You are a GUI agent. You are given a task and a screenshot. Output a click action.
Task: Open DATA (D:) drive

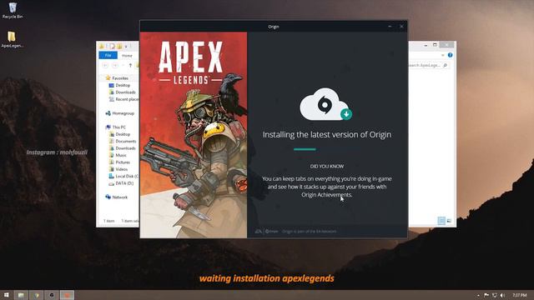121,183
